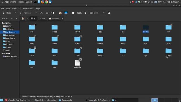The width and height of the screenshot is (181, 102).
Task: Select the tmp folder icon
Action: pyautogui.click(x=169, y=51)
